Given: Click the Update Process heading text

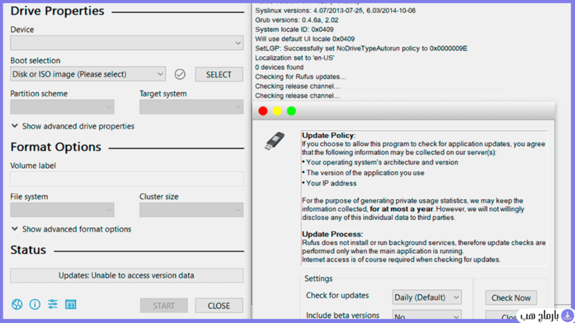Looking at the screenshot, I should pos(332,234).
